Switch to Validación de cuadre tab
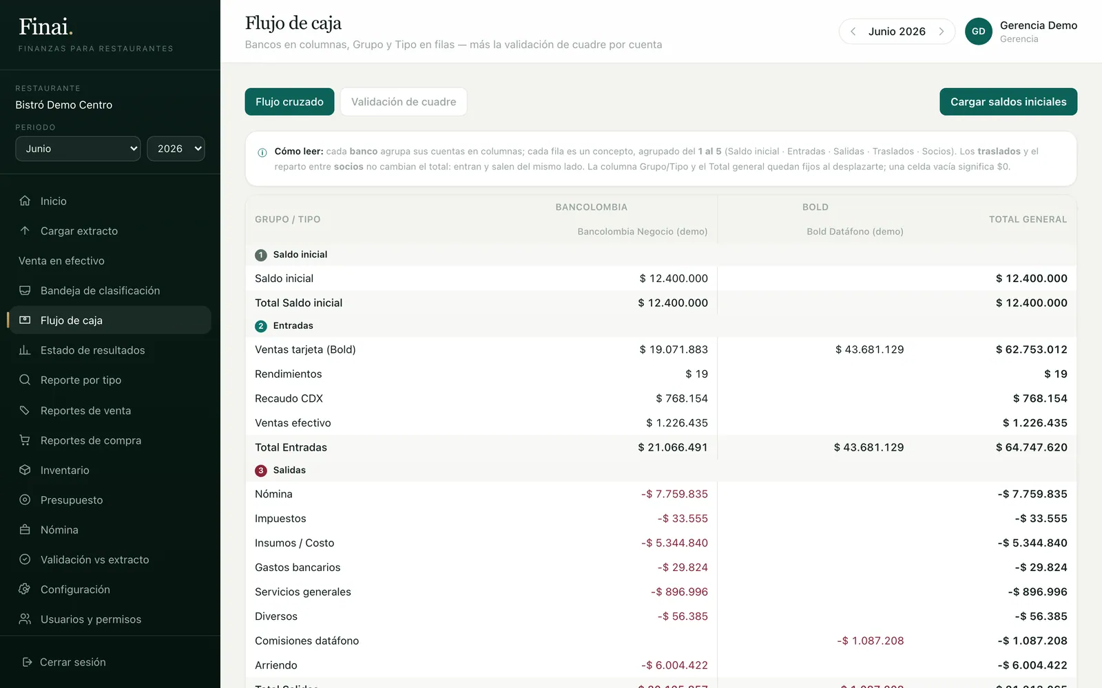 coord(404,102)
